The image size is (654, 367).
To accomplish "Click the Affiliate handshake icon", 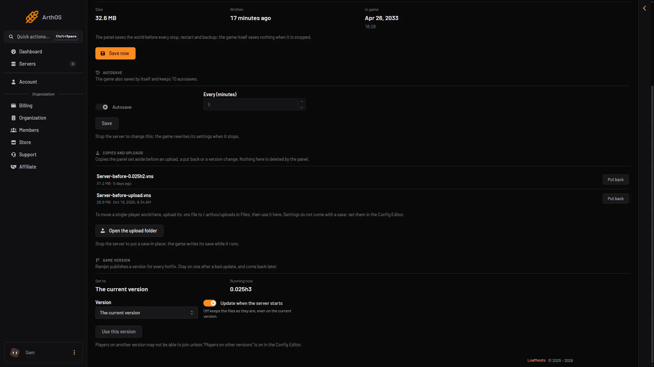I will 14,167.
